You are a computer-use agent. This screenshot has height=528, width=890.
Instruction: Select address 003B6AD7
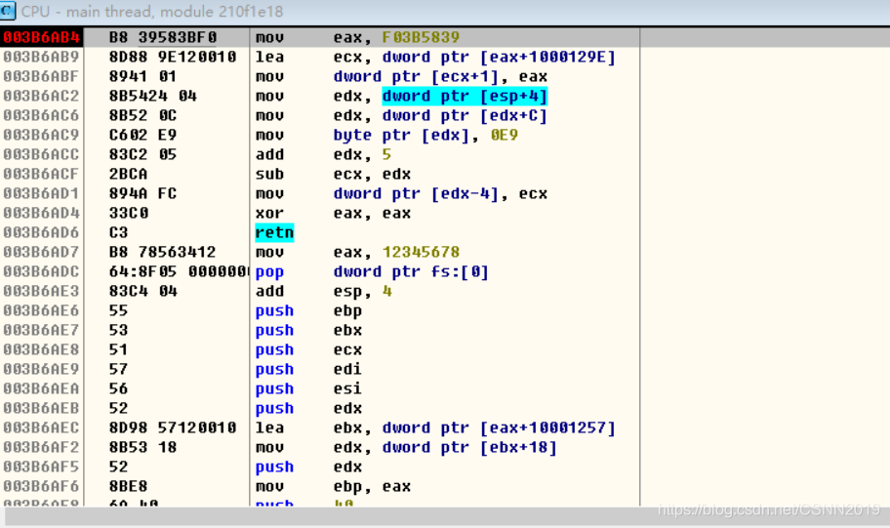pos(41,252)
